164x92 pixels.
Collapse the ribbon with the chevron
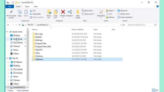coord(154,6)
